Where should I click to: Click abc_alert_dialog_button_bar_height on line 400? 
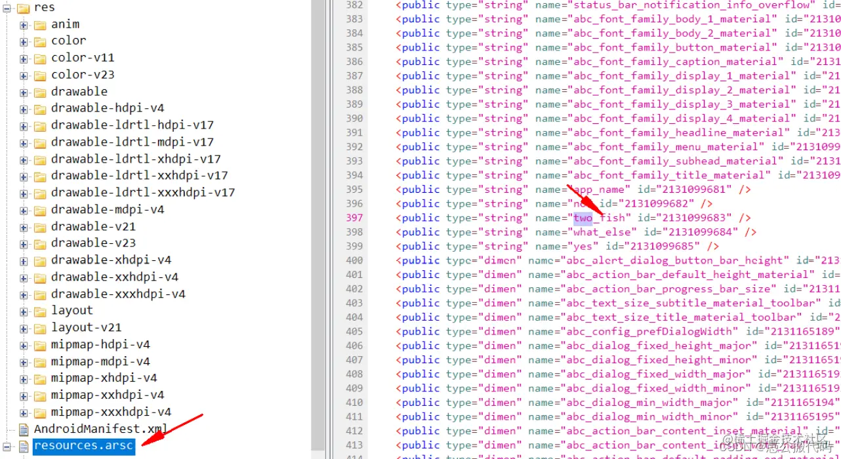674,260
